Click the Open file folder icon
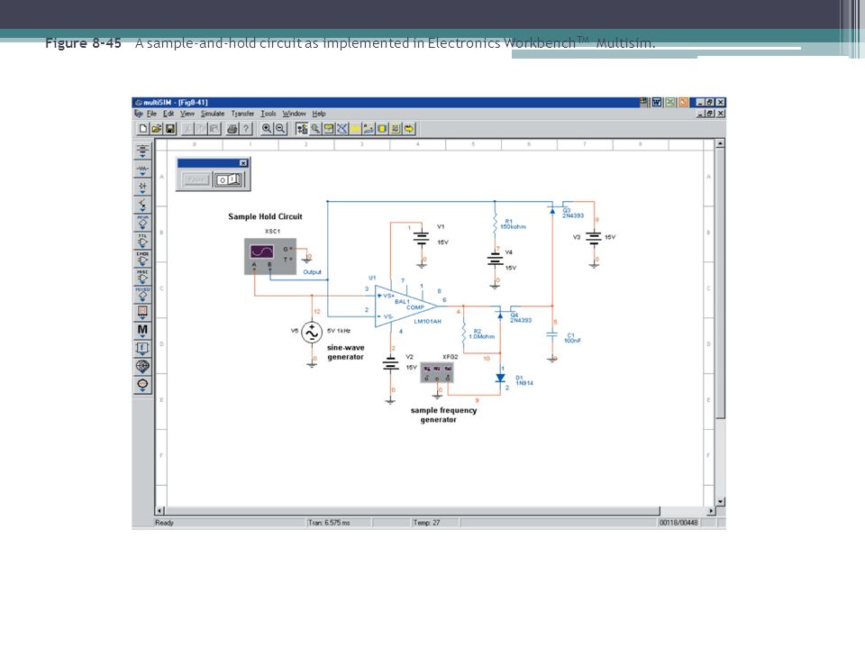Viewport: 865px width, 649px height. point(157,129)
